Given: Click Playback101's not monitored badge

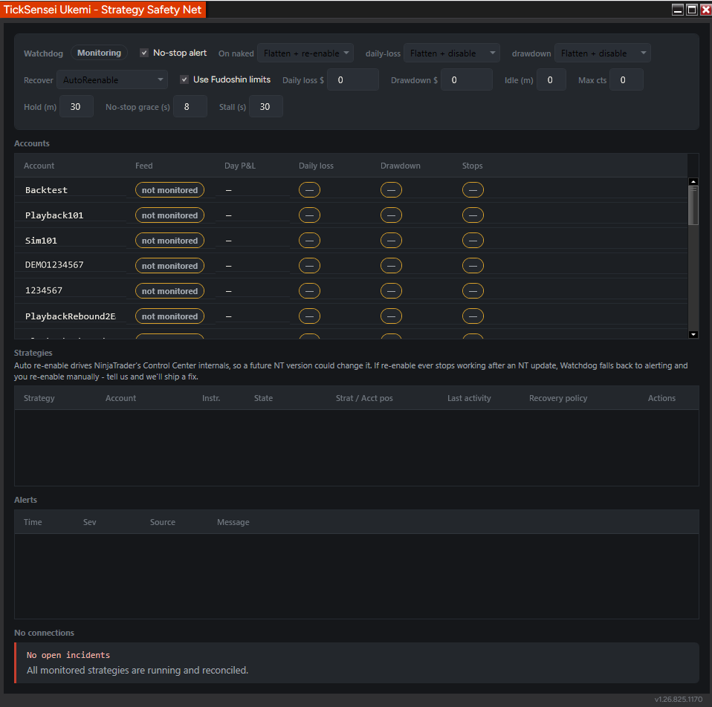Looking at the screenshot, I should [x=169, y=215].
